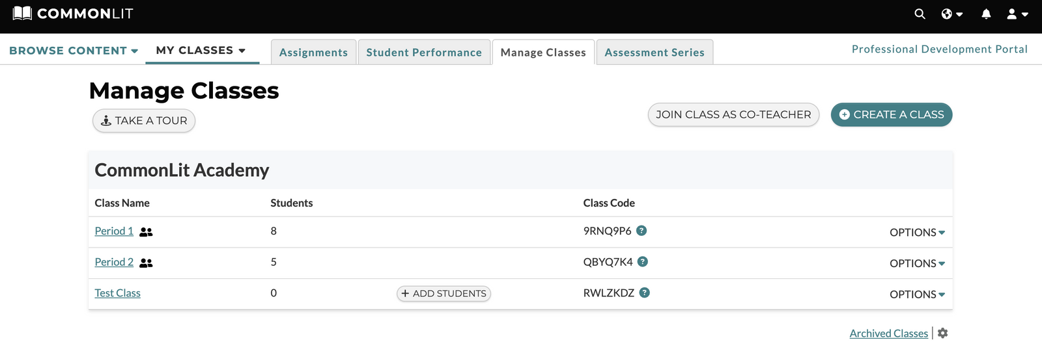
Task: Open search with the magnifier icon
Action: (x=920, y=14)
